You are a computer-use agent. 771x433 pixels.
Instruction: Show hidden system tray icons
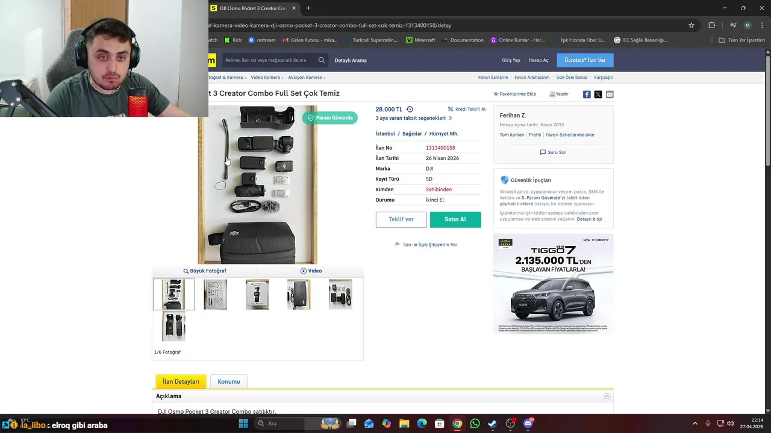click(x=695, y=423)
